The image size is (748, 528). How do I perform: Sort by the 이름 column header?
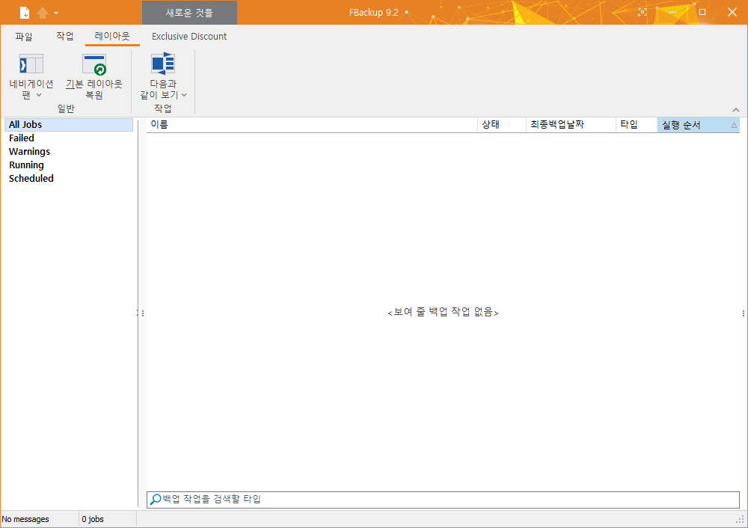(x=312, y=125)
